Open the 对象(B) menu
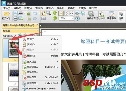The width and height of the screenshot is (126, 91). [71, 8]
